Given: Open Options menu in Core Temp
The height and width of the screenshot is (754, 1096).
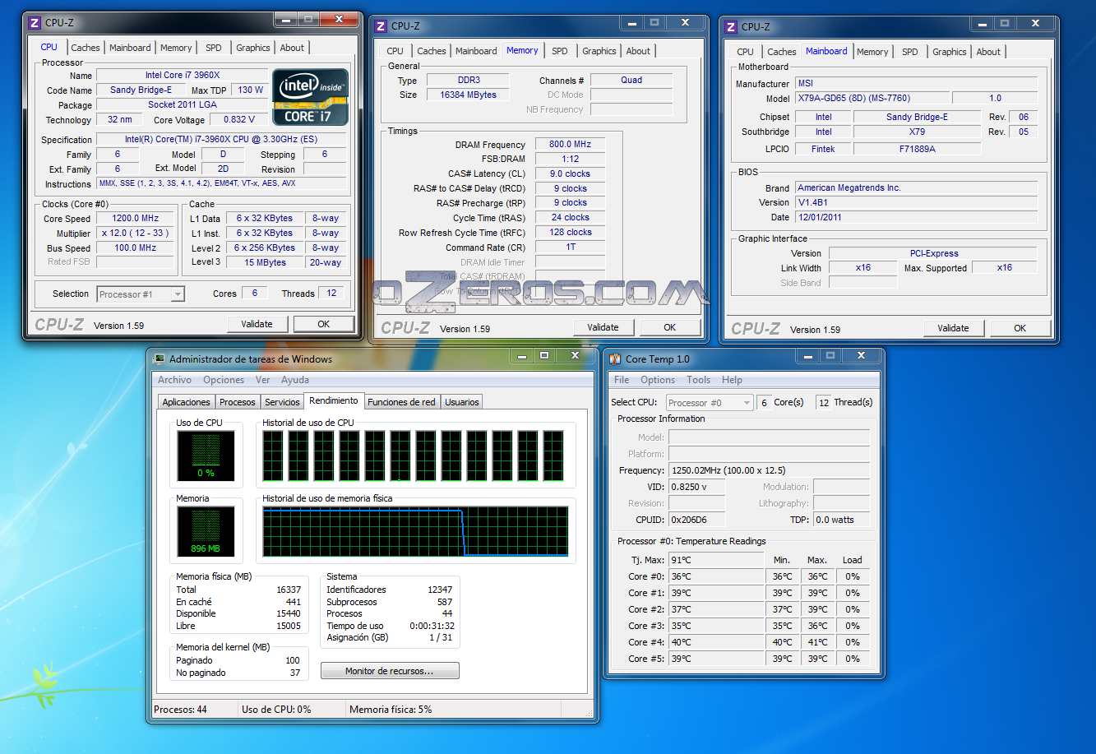Looking at the screenshot, I should tap(658, 380).
